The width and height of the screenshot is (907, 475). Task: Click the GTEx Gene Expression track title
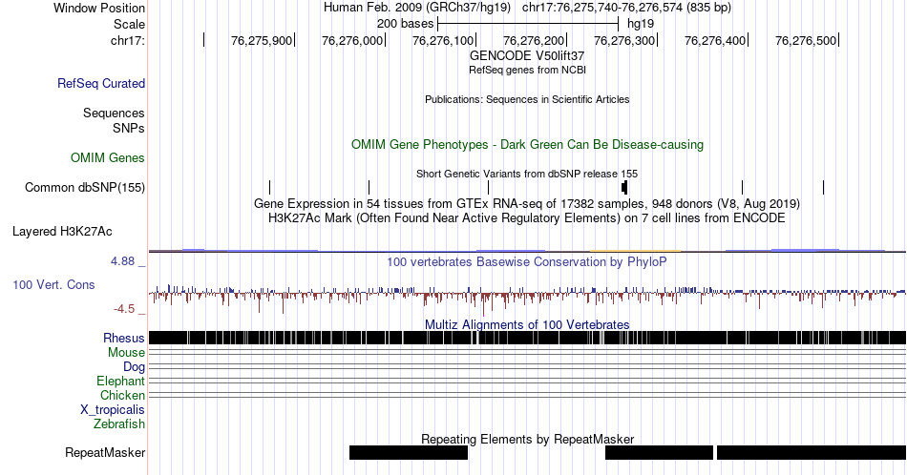(x=527, y=203)
